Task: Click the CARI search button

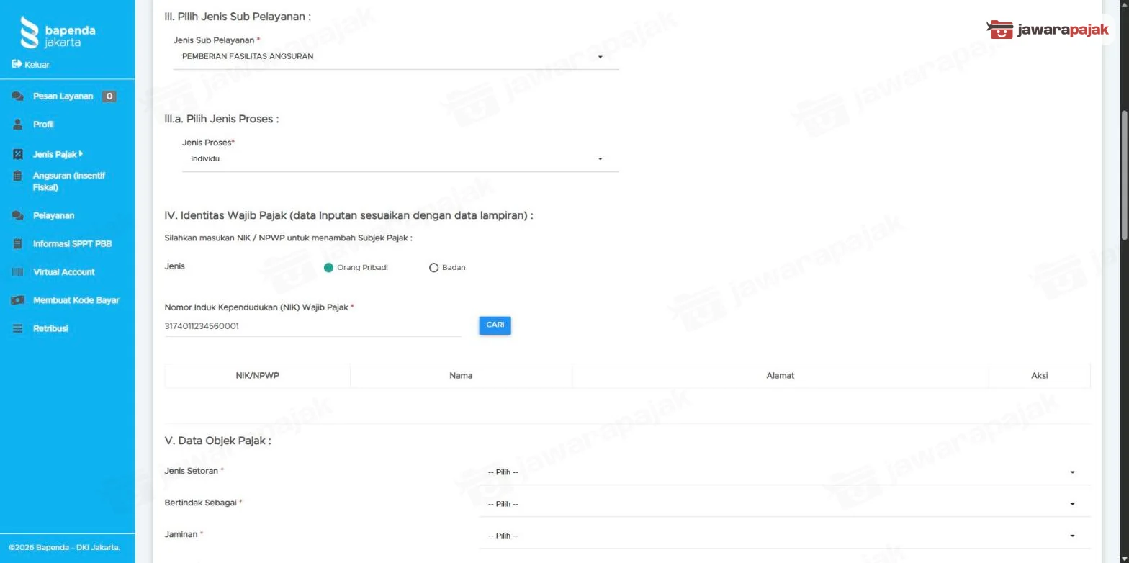Action: 495,325
